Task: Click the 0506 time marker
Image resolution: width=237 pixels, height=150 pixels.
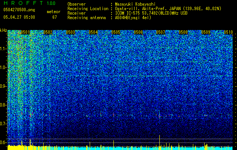Action: [x=138, y=32]
